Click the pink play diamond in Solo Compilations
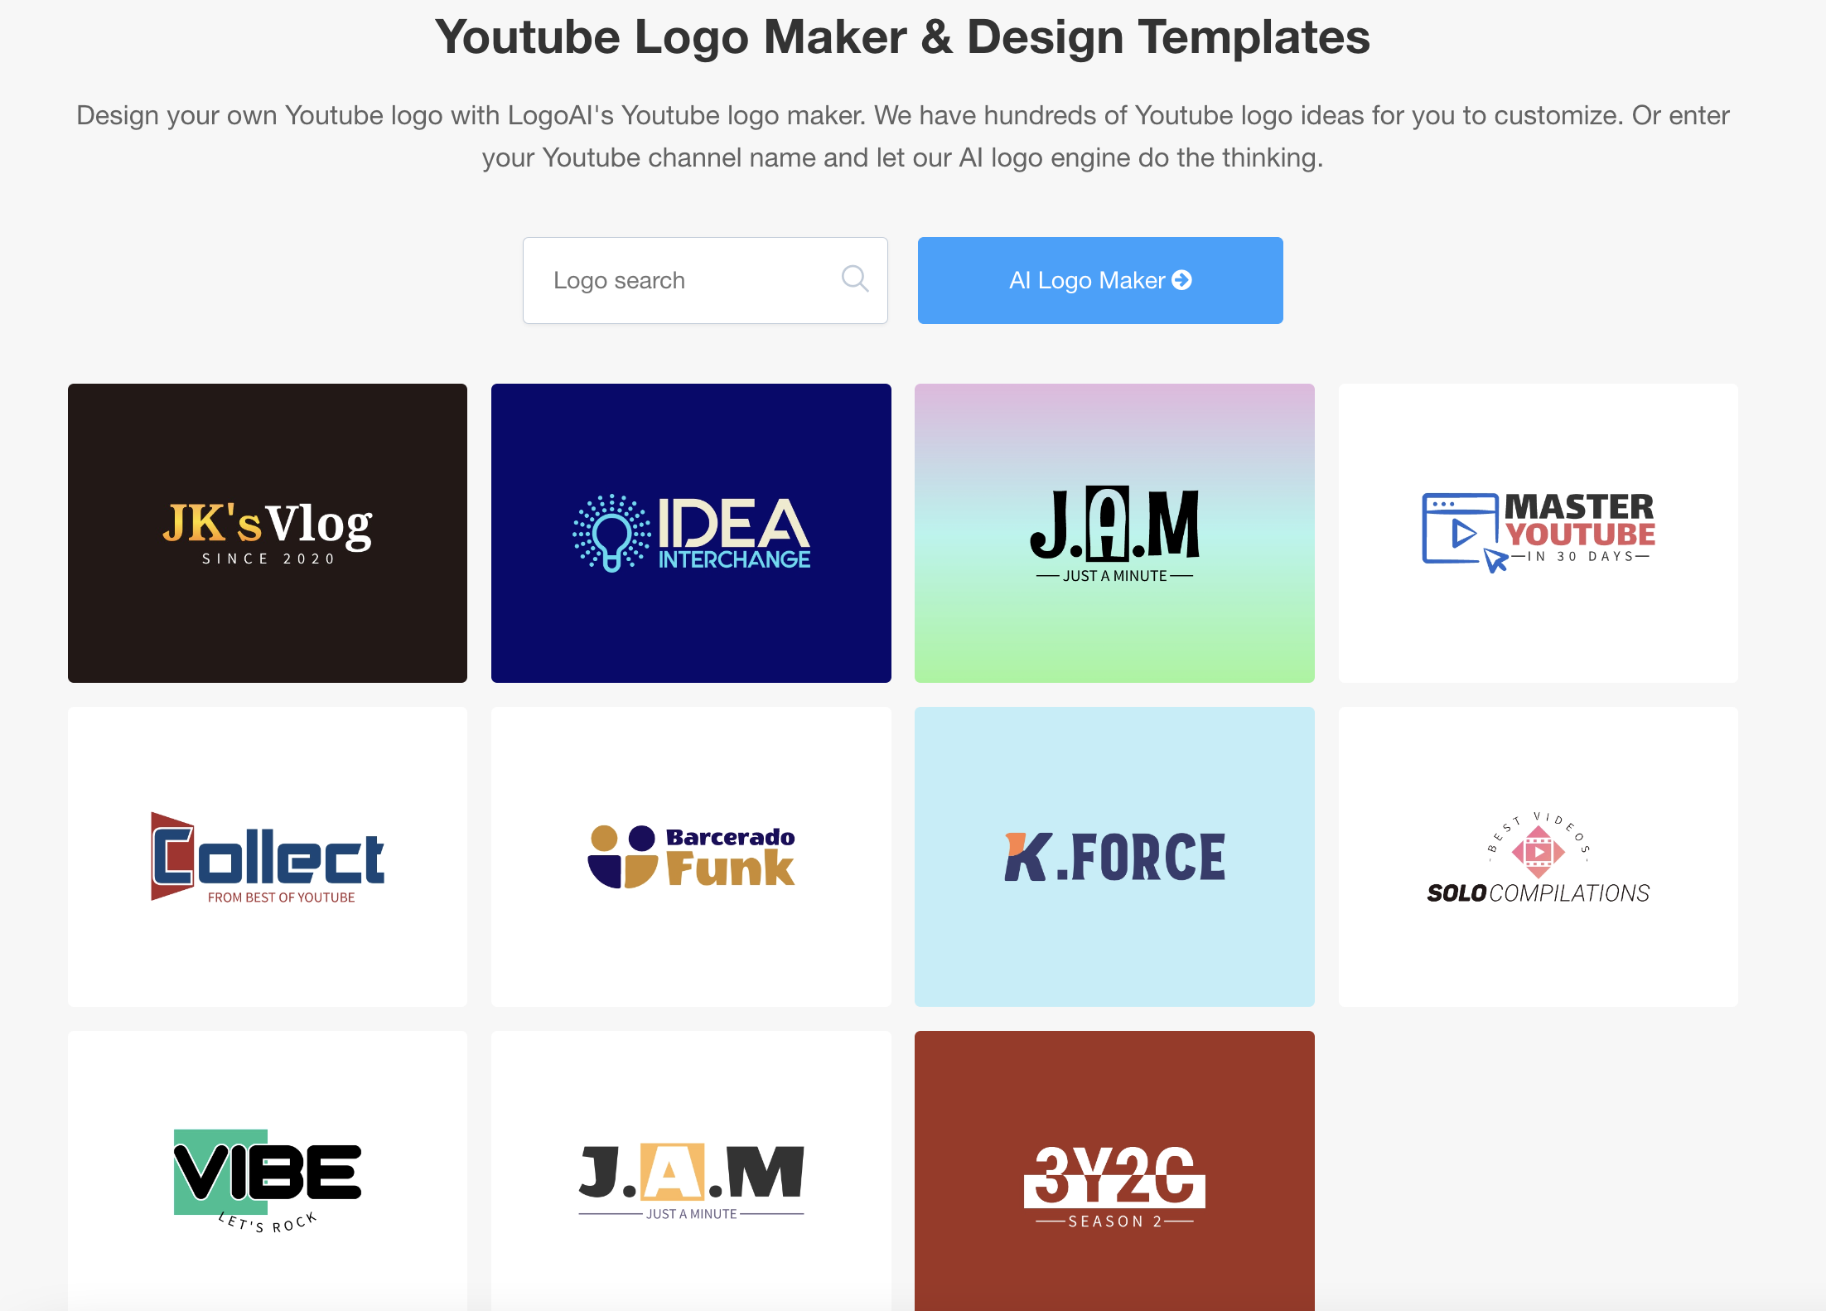 tap(1538, 851)
